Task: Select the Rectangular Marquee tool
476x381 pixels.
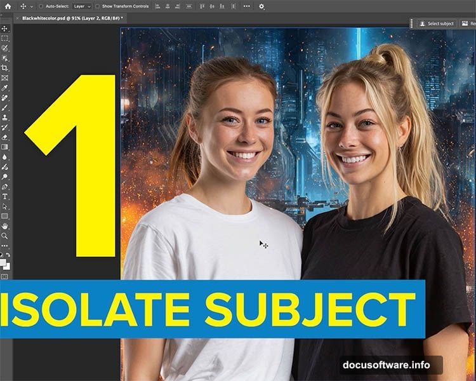Action: (5, 38)
